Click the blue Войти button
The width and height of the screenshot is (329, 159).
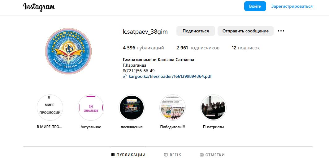coord(255,6)
